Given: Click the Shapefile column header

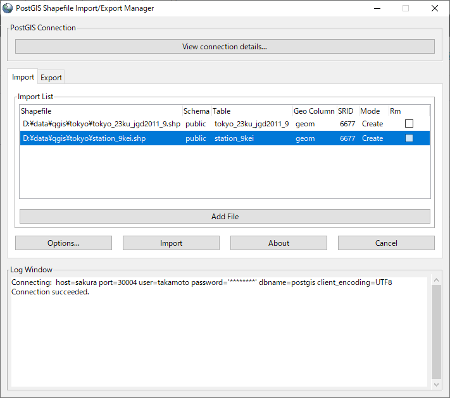Looking at the screenshot, I should 101,111.
